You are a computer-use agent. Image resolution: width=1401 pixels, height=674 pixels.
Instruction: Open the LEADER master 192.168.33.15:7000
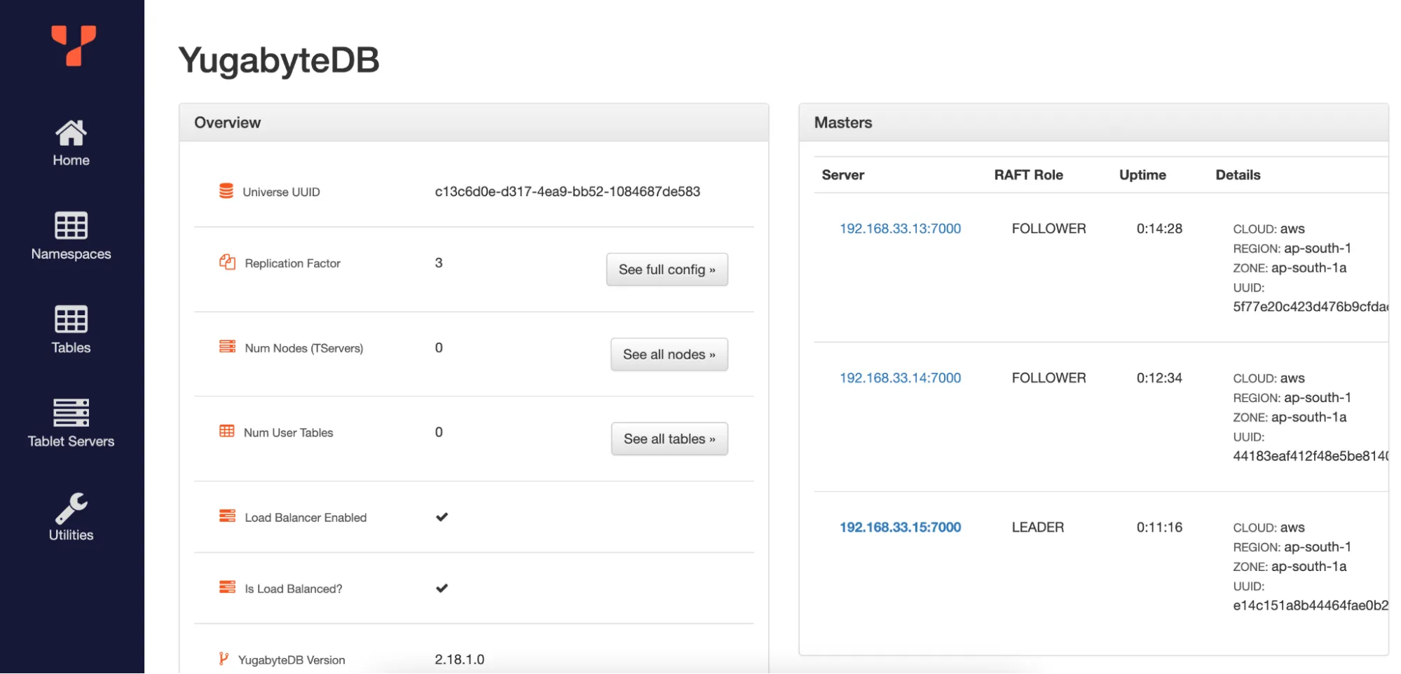coord(899,527)
